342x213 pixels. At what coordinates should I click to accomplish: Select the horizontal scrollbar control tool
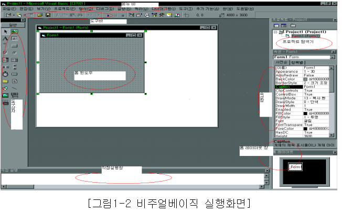(5, 67)
